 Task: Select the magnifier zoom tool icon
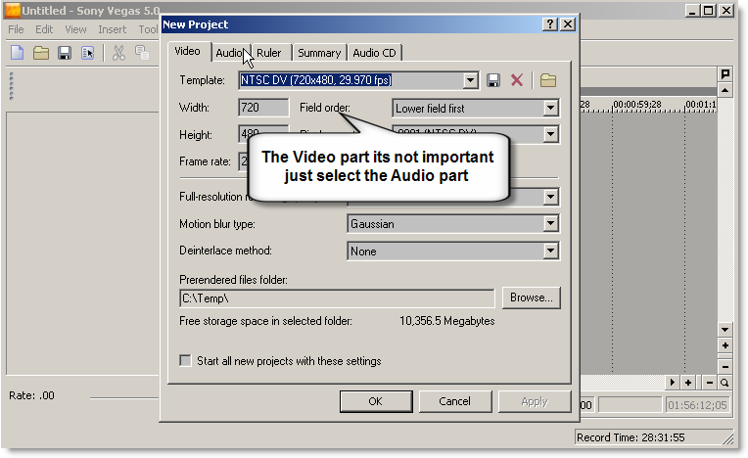point(725,383)
